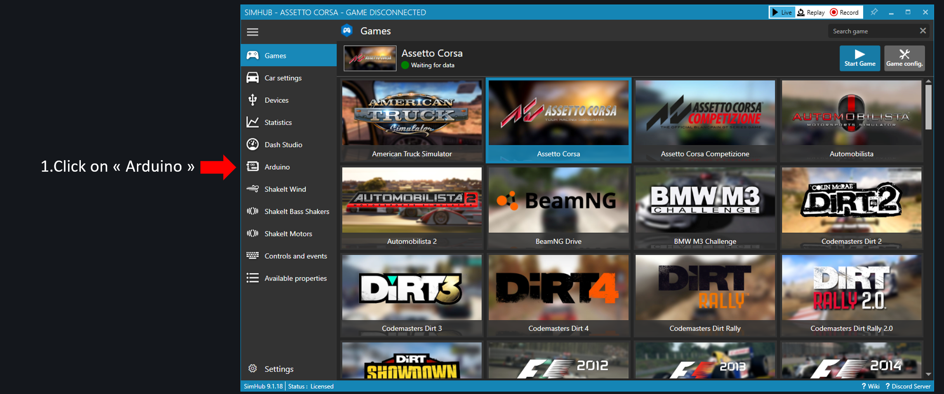Open Statistics chart icon

252,122
